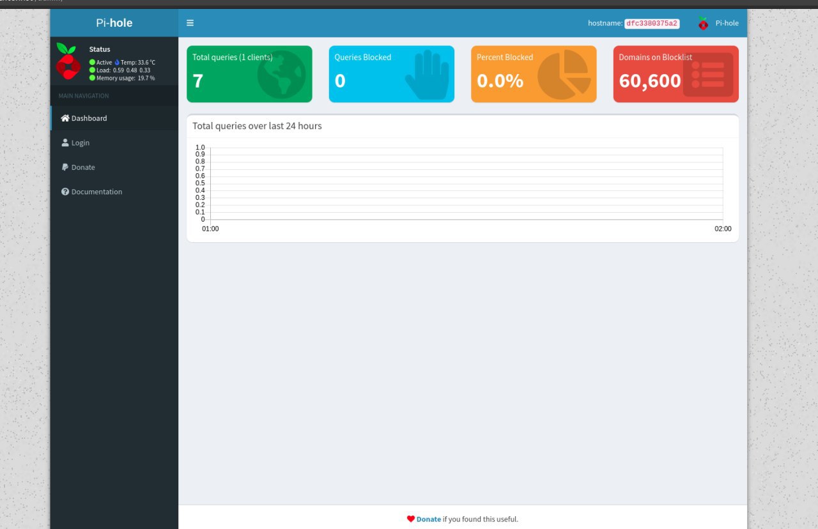Click the hostname dfc3380375a2 badge
Screen dimensions: 818x529
coord(652,23)
